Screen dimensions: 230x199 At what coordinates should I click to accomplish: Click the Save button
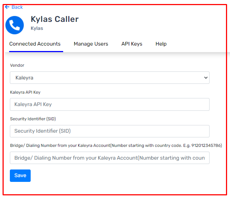[20, 176]
